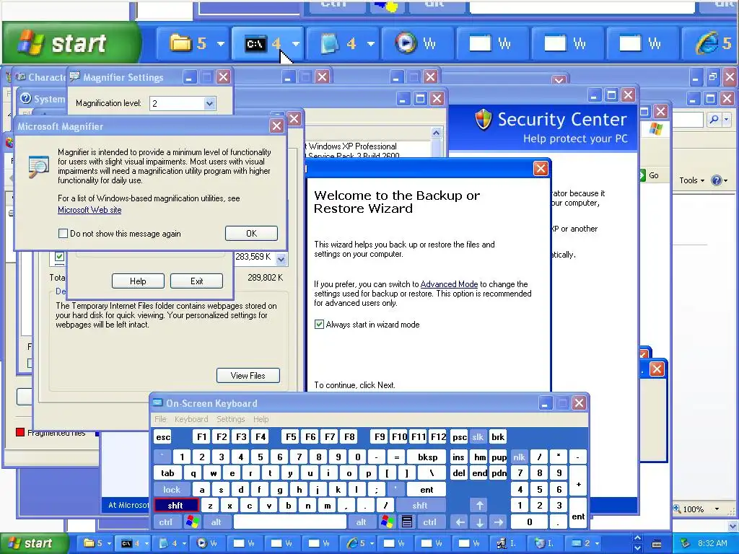Click the tab key on On-Screen Keyboard

167,473
